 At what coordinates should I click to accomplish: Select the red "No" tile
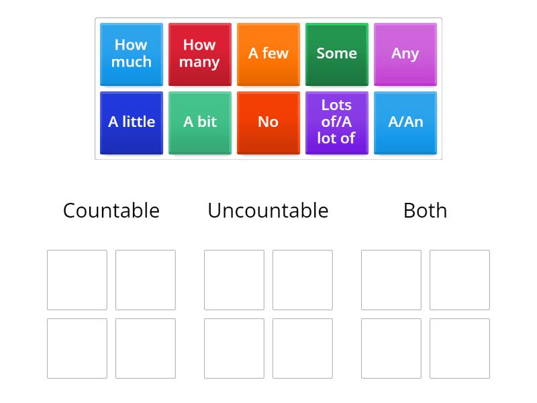(x=268, y=122)
